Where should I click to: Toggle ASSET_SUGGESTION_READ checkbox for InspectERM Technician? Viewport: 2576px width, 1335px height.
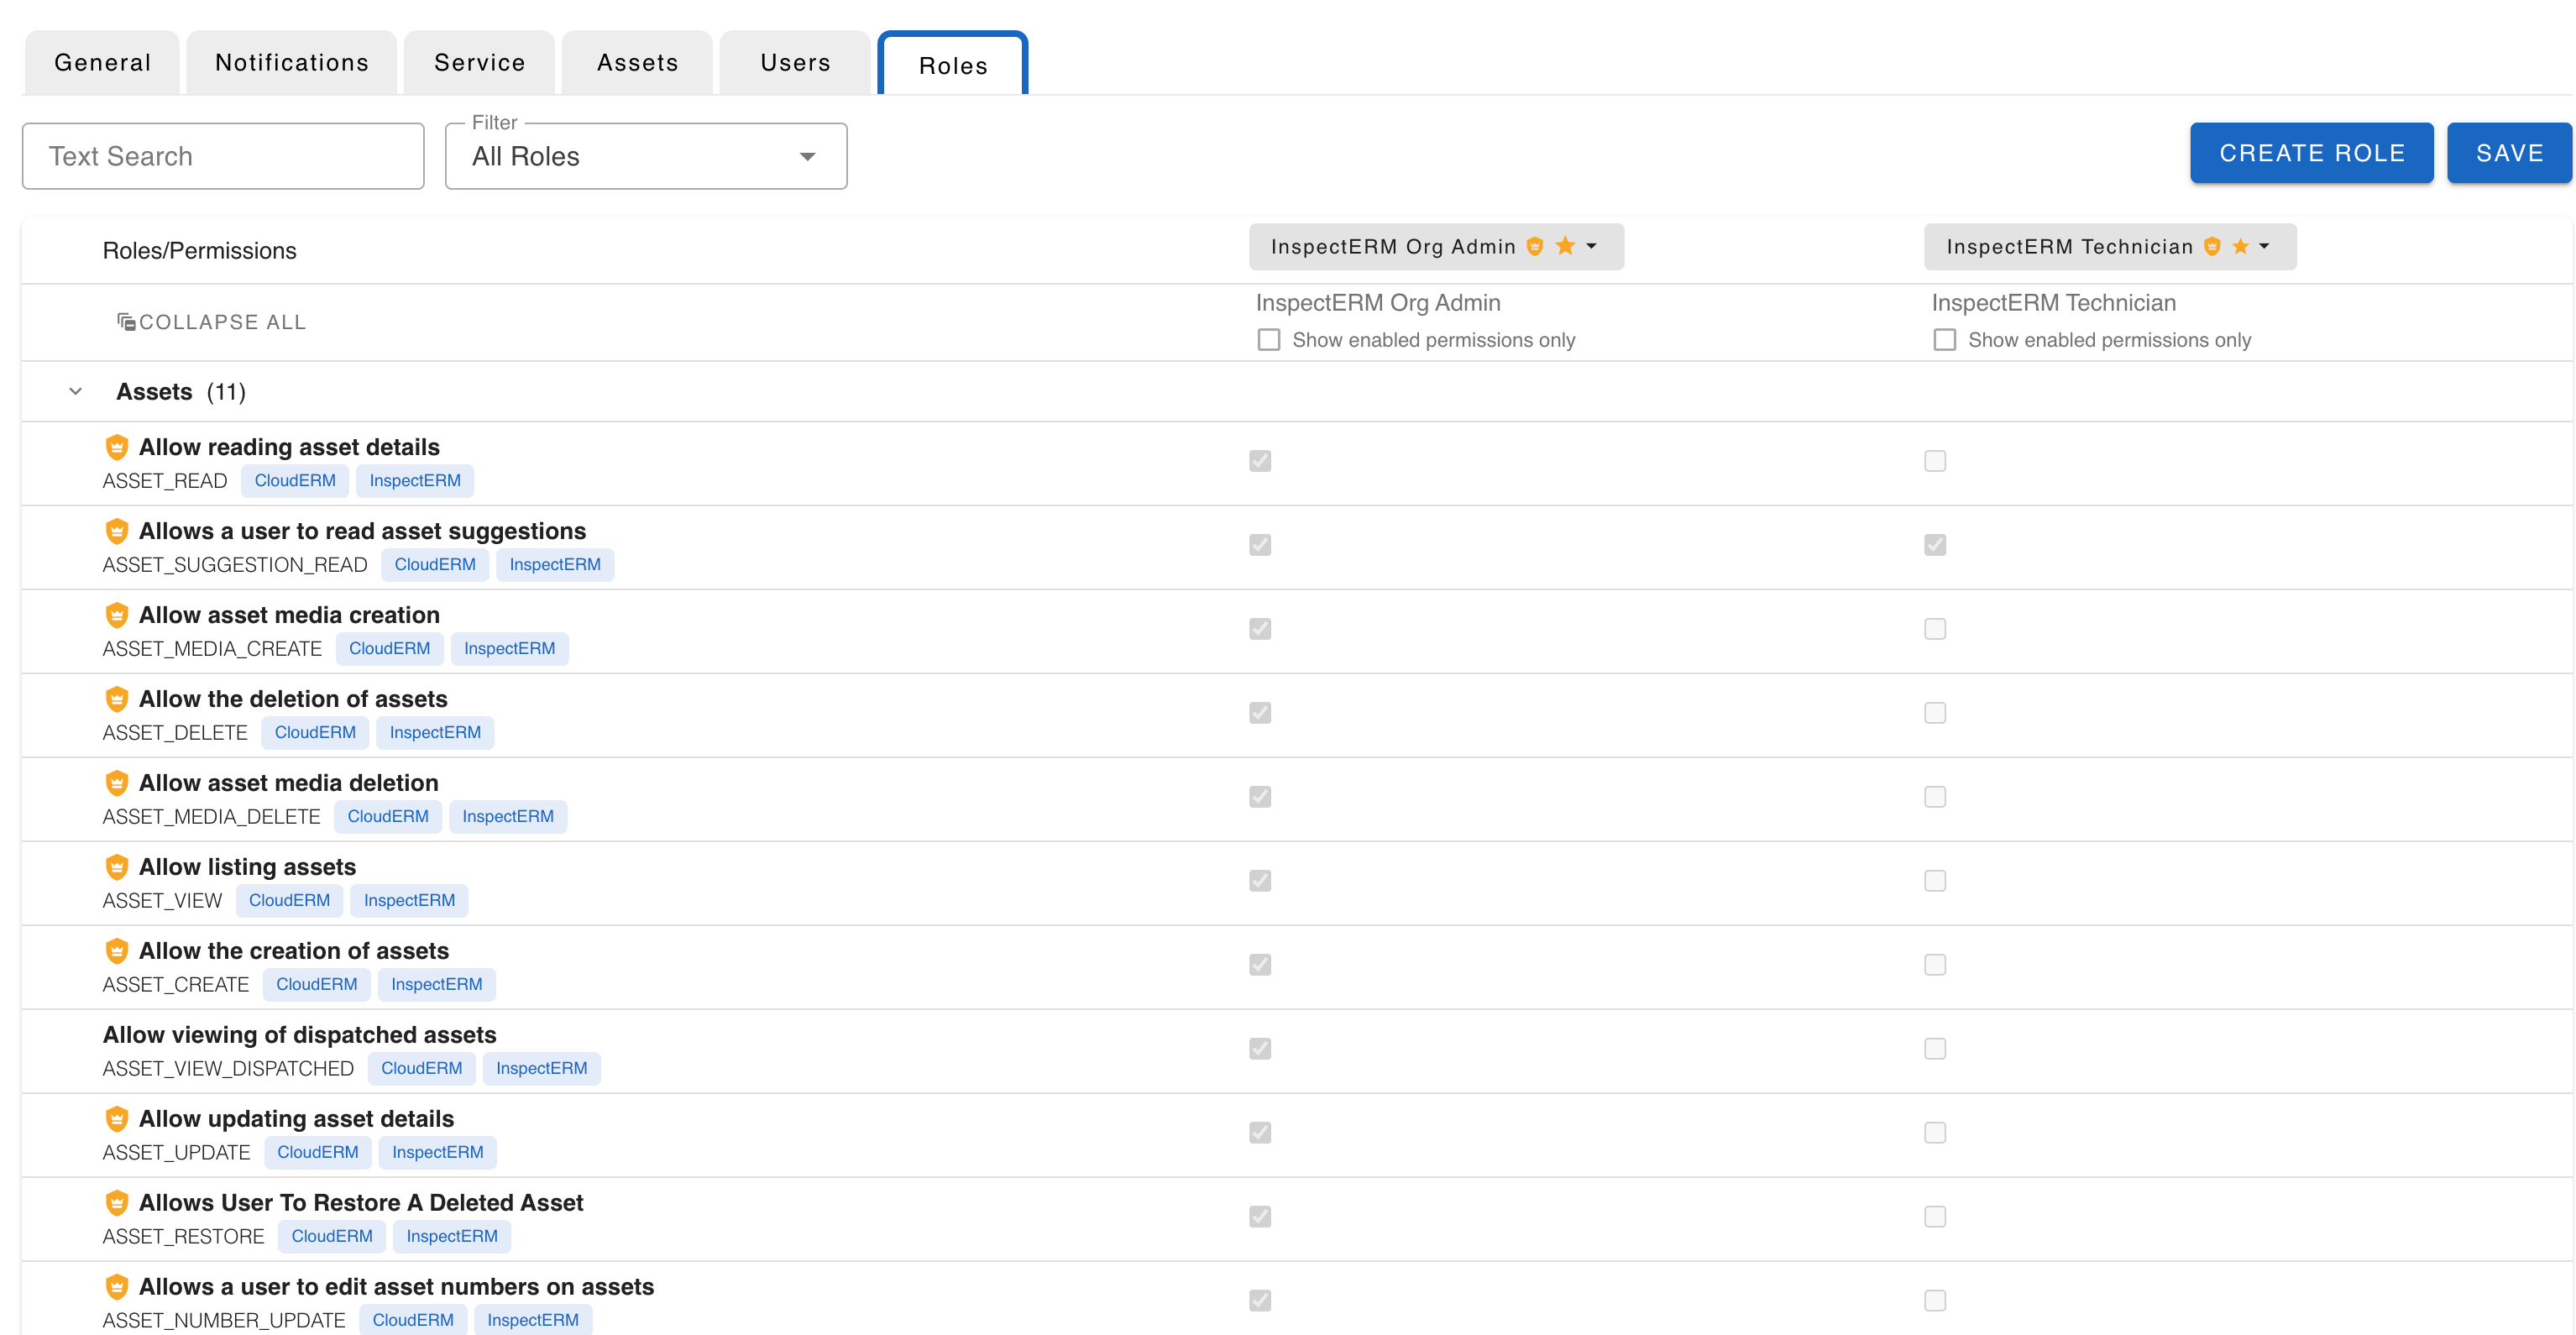click(x=1935, y=545)
